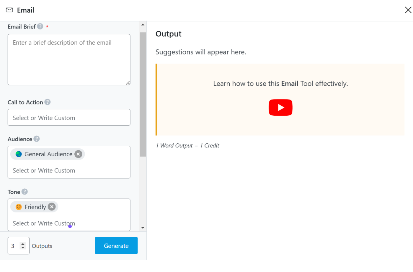Focus the Email Brief description text area

pos(69,59)
